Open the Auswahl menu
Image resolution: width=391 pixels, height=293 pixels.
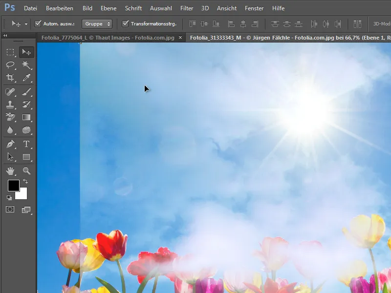click(x=161, y=8)
